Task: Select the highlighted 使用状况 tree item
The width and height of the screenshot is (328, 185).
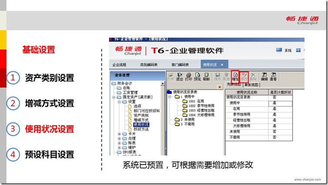Action: (x=141, y=125)
